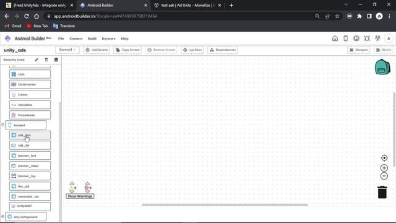Open the Dependencies button
The image size is (396, 223).
[223, 50]
